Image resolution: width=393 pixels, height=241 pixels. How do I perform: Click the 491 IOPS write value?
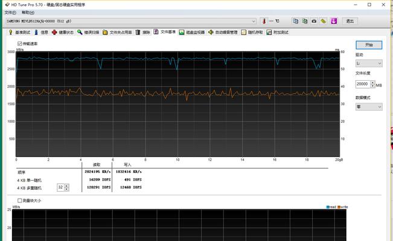pos(133,180)
